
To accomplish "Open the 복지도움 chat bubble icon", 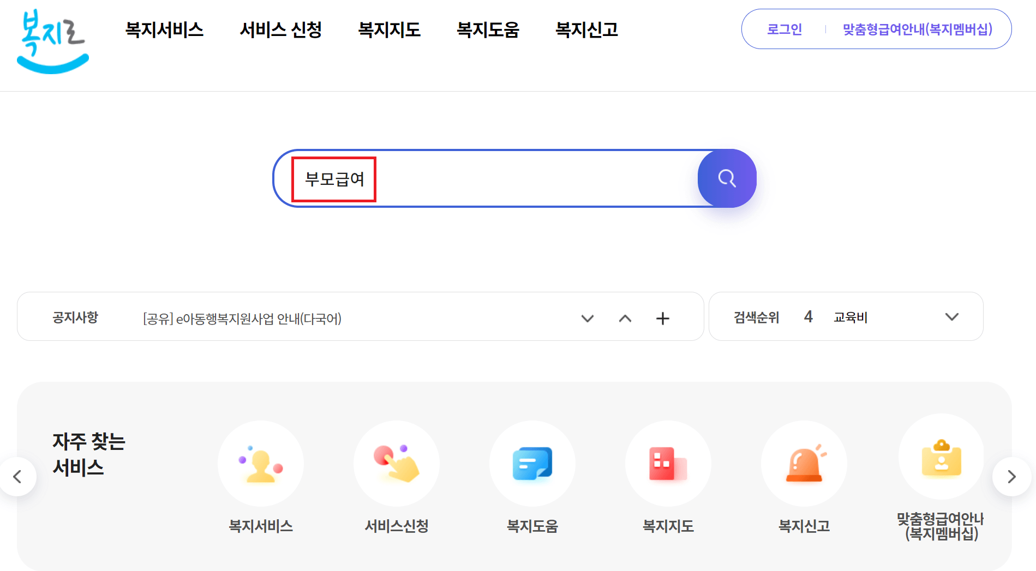I will tap(532, 464).
